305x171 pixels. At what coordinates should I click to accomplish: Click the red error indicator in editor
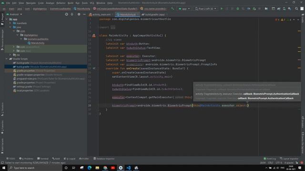[277, 20]
